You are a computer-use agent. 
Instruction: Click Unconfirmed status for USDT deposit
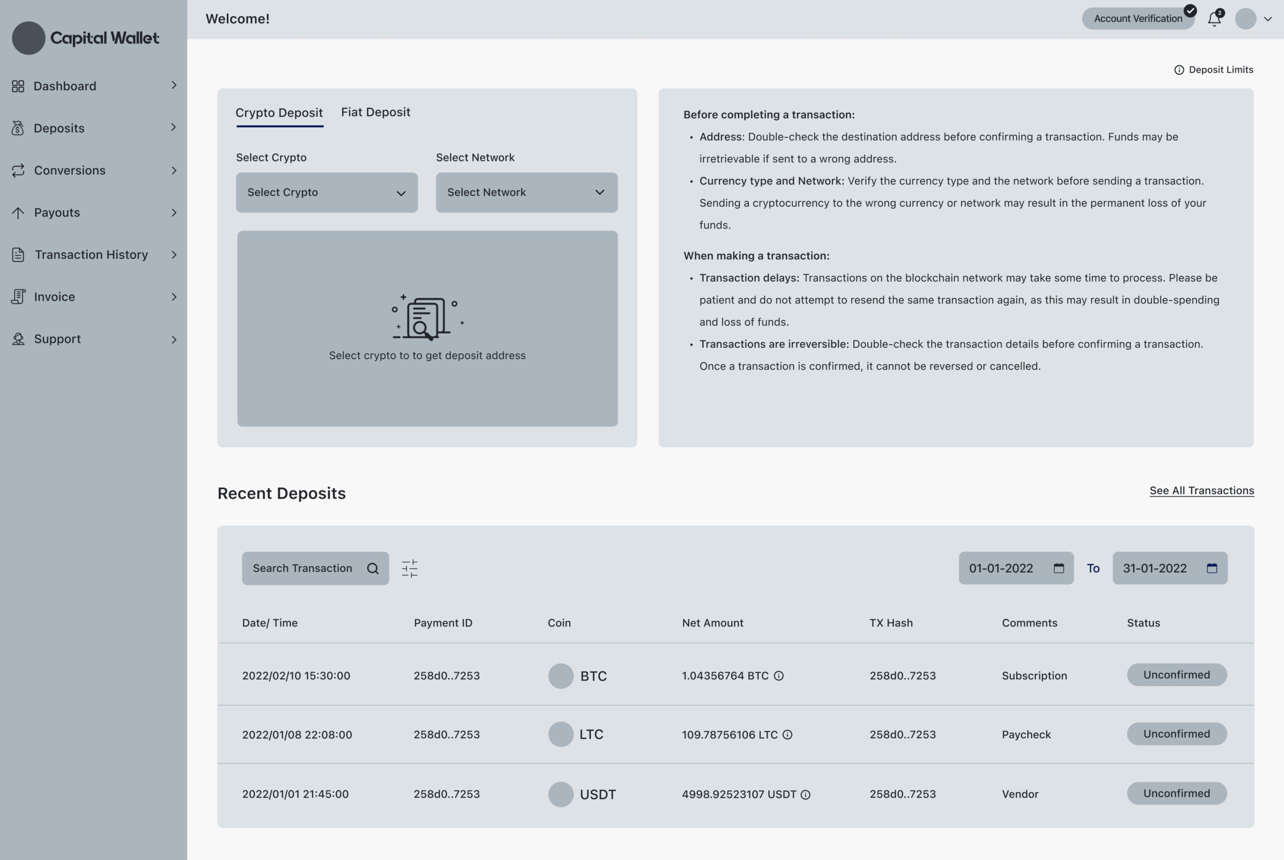tap(1177, 794)
